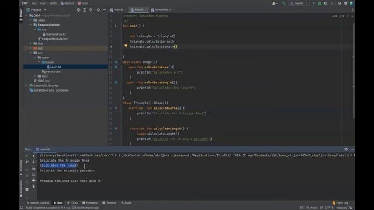Viewport: 374px width, 210px height.
Task: Open IDE settings gear at top right
Action: click(x=345, y=3)
